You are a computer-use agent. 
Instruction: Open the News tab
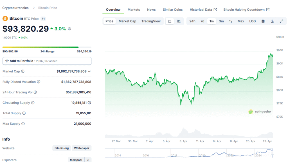click(x=151, y=10)
